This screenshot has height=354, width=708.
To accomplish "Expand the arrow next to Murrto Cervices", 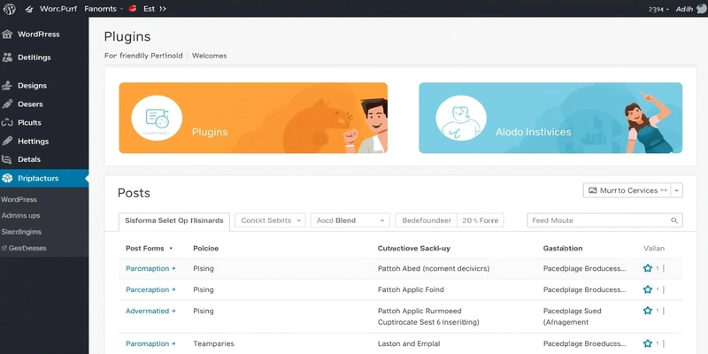I will coord(676,190).
